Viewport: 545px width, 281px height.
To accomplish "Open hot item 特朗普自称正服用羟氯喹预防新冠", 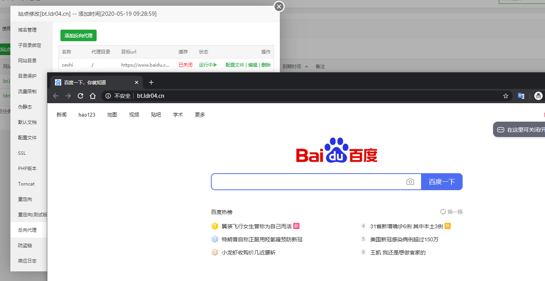I will pyautogui.click(x=262, y=239).
